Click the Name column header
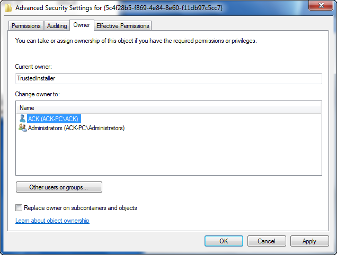Viewport: 337px width, 255px height. 169,108
